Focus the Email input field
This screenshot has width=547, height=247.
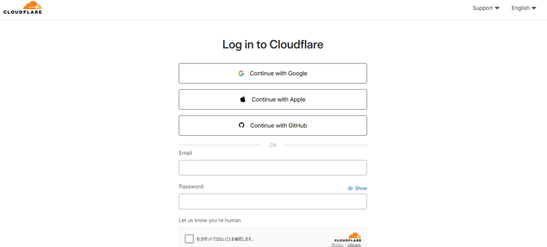pos(272,168)
